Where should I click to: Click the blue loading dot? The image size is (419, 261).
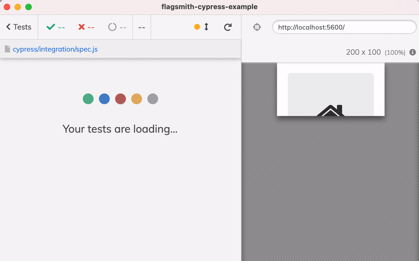tap(104, 99)
